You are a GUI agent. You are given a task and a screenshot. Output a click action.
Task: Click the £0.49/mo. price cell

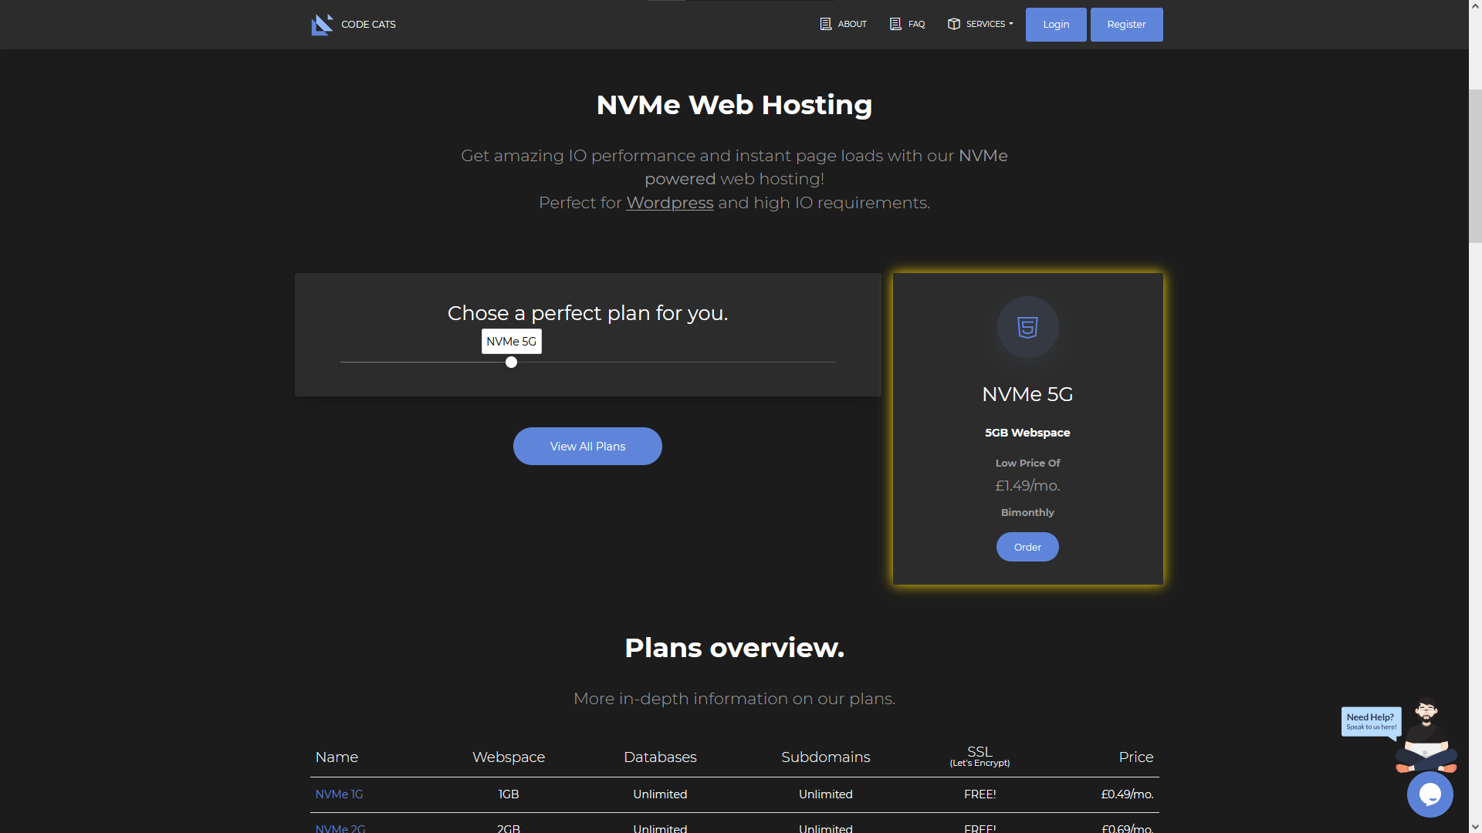point(1127,794)
